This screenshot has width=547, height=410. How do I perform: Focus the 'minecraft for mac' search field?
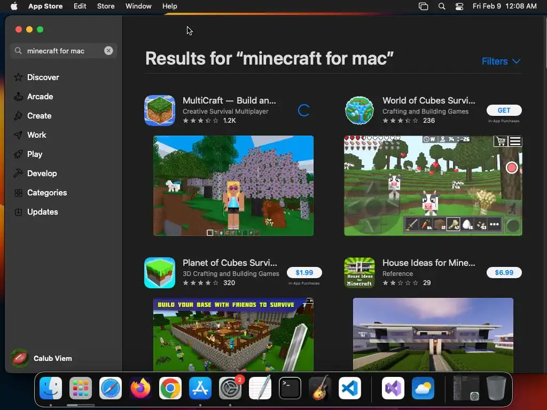tap(64, 51)
